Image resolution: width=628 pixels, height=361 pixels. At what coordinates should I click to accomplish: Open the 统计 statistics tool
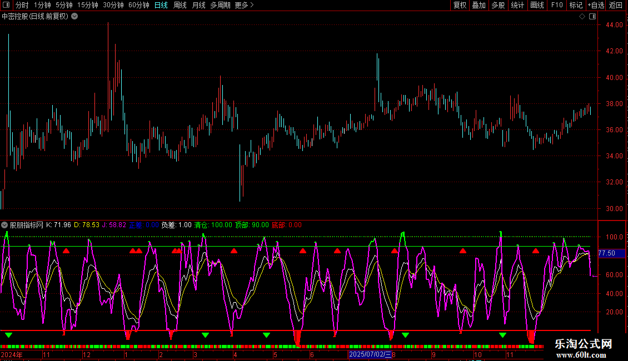517,5
